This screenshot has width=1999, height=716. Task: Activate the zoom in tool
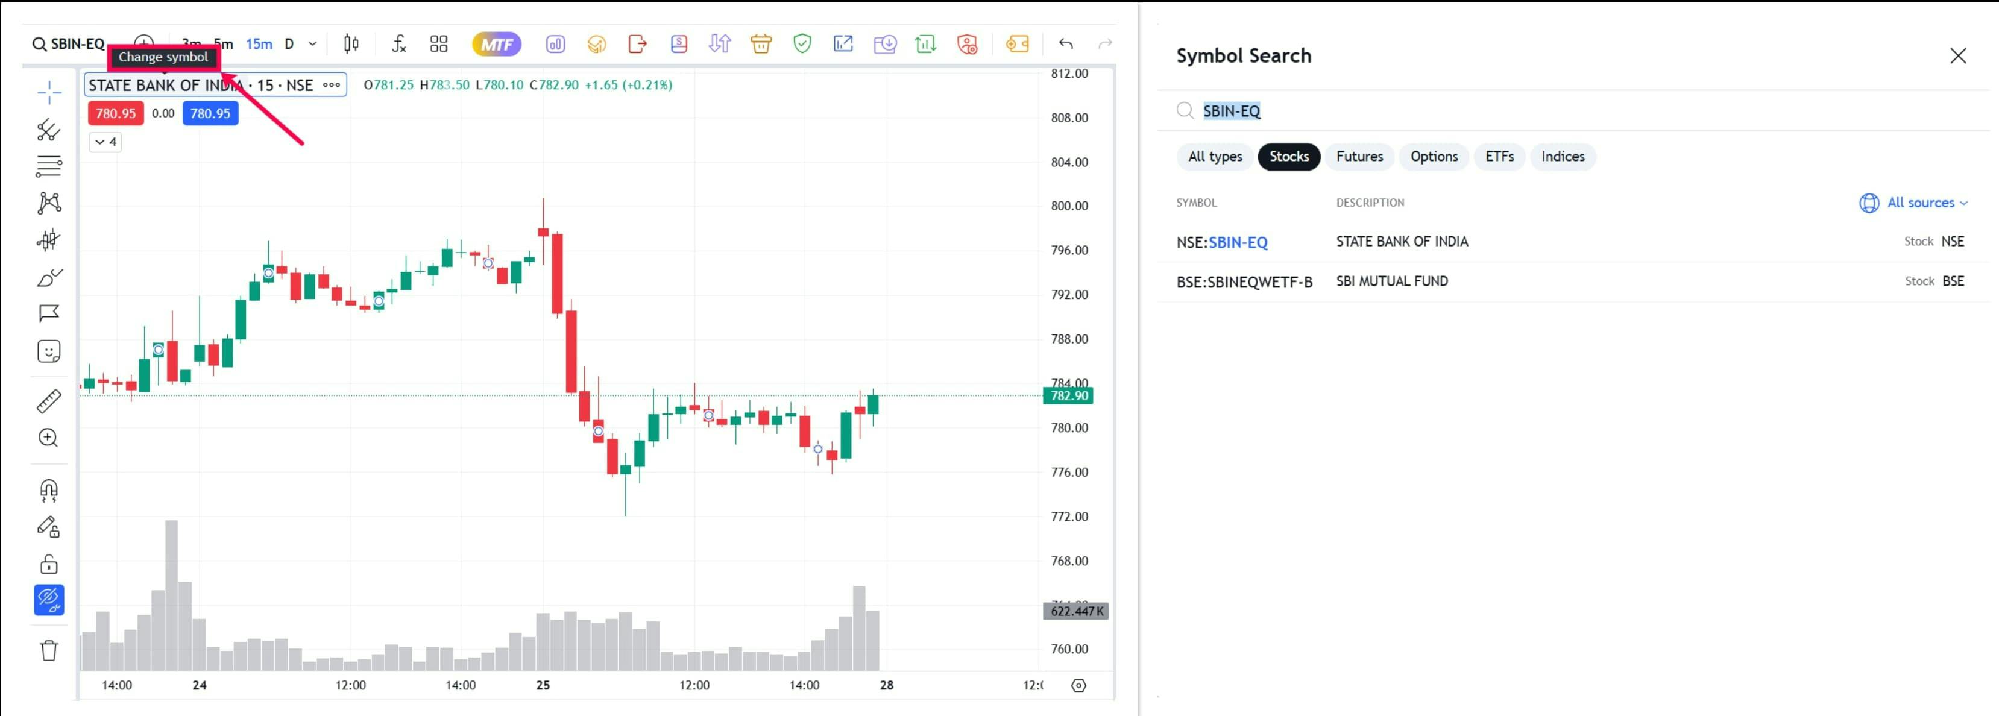49,438
